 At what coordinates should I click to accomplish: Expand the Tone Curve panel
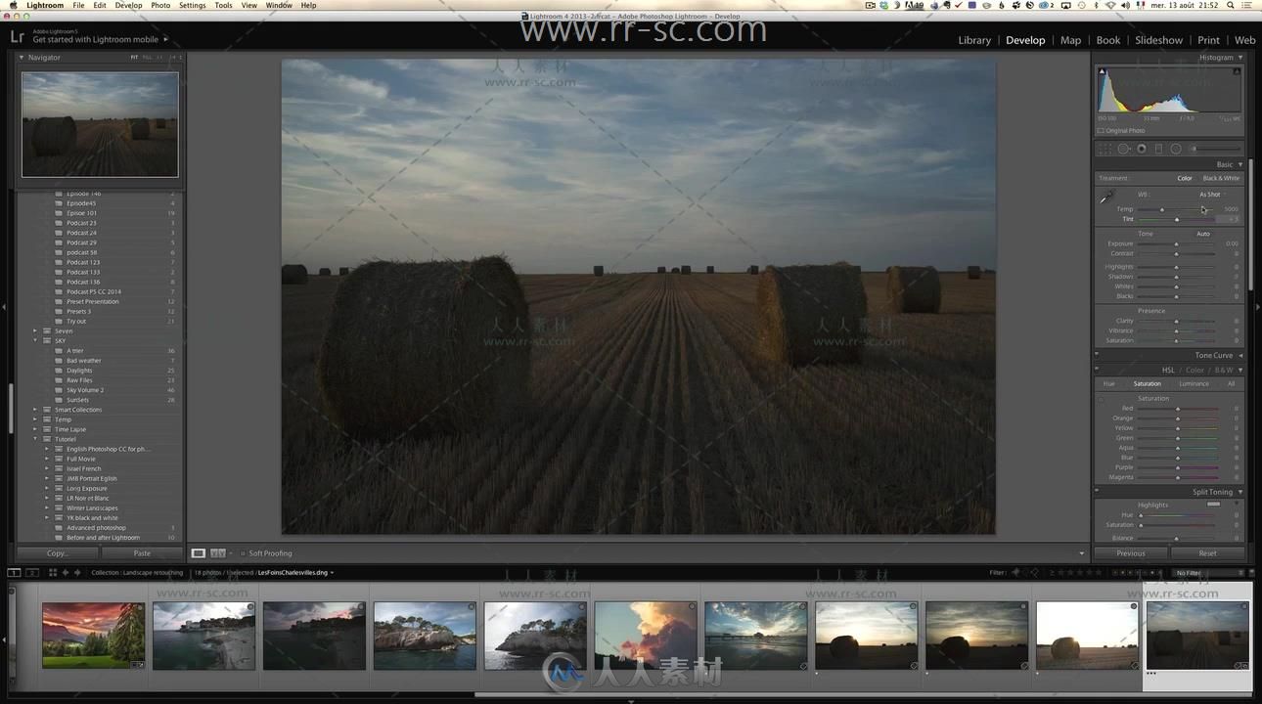click(x=1240, y=355)
